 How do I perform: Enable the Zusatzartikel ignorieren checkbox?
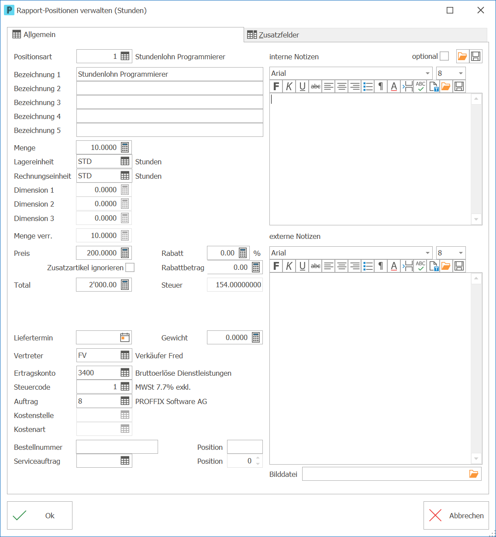(130, 267)
